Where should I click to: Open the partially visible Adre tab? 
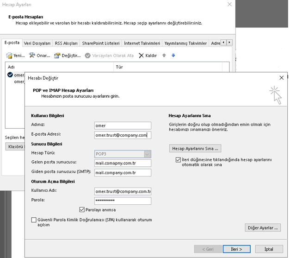click(x=215, y=44)
